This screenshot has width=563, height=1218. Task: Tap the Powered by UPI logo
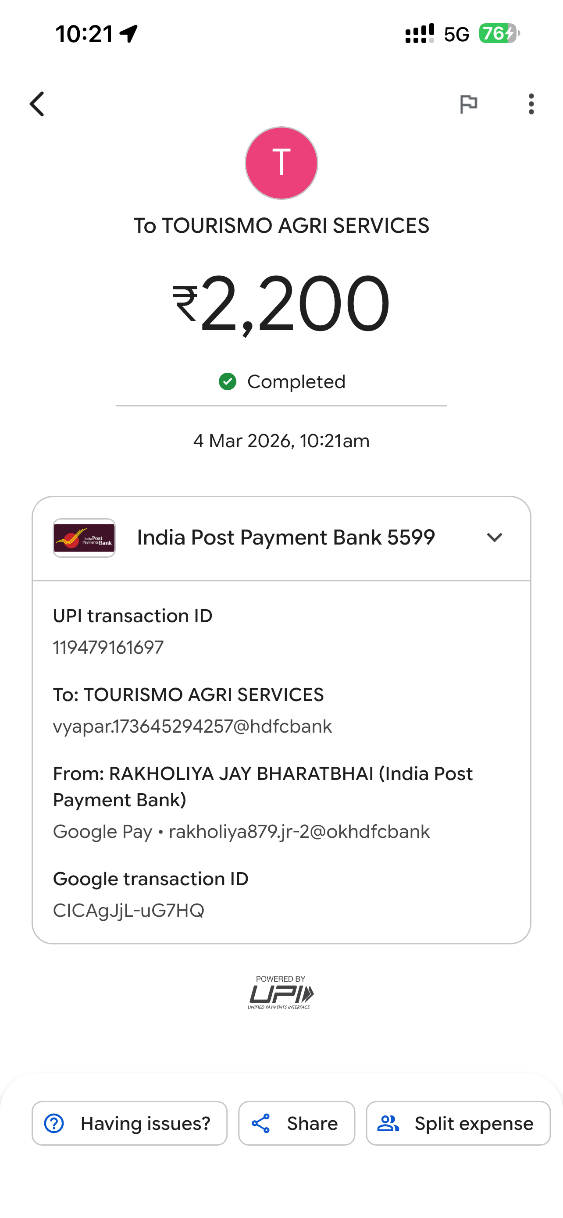point(281,992)
